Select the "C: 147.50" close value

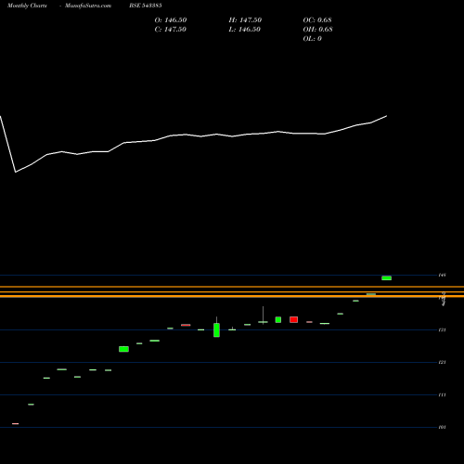click(170, 30)
